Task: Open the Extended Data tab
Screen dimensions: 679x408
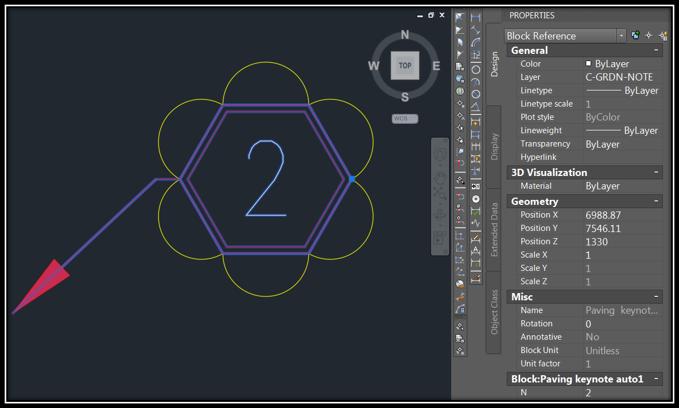Action: coord(494,229)
